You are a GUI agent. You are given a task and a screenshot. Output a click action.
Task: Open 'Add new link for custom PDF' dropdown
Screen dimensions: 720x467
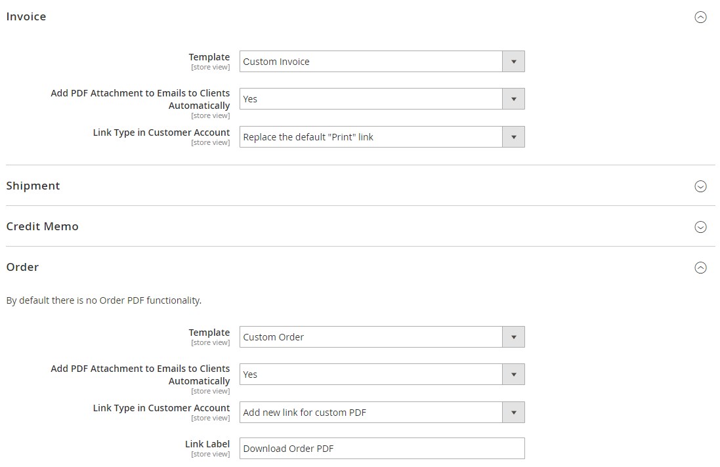(371, 413)
